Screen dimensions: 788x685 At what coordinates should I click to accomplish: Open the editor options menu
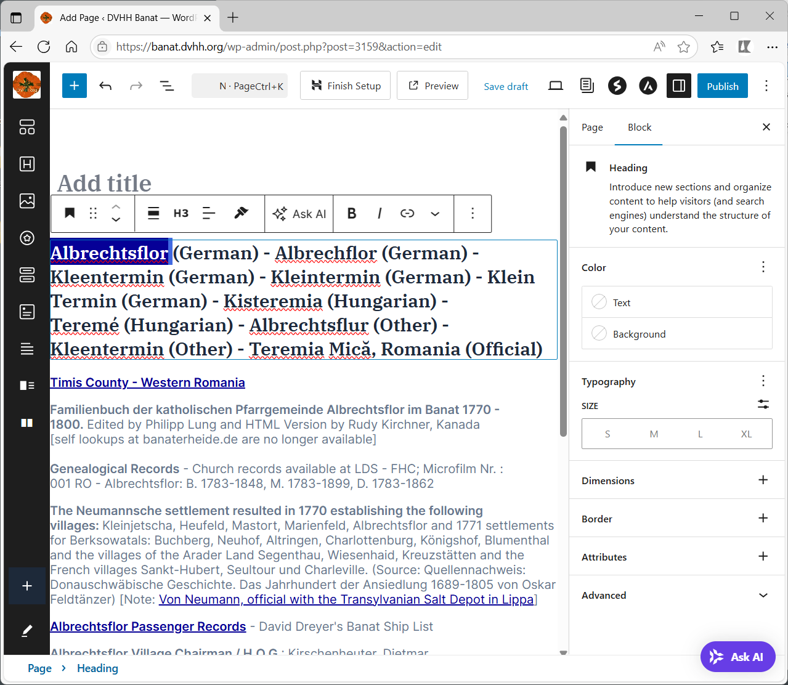(x=766, y=86)
